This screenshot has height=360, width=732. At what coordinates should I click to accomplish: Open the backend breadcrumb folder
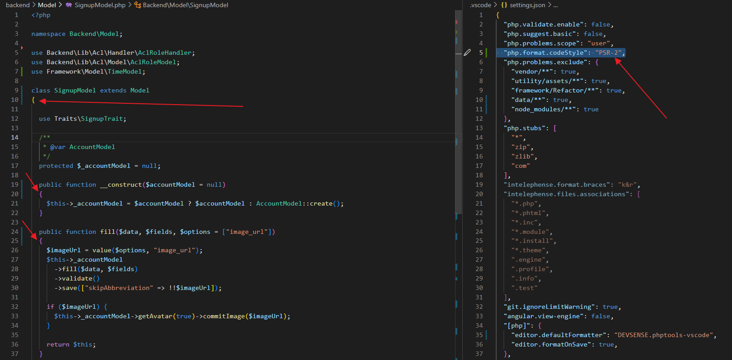[x=18, y=5]
